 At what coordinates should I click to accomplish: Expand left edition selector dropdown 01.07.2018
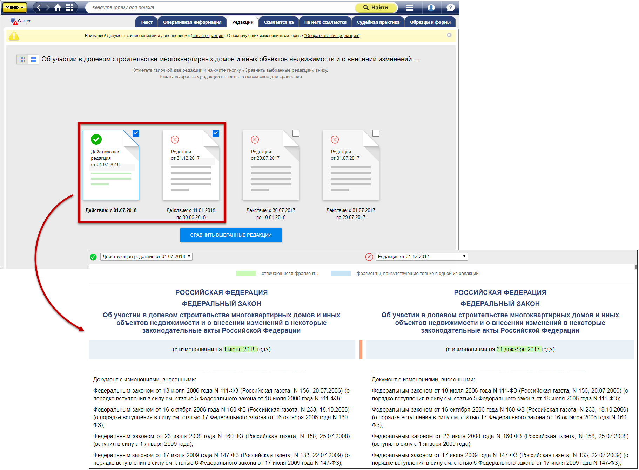(x=146, y=256)
